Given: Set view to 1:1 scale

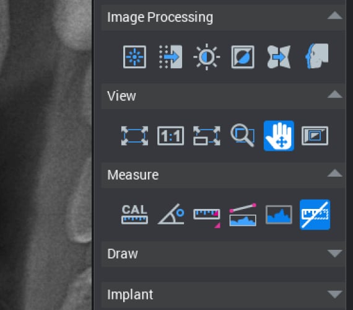Looking at the screenshot, I should 171,136.
